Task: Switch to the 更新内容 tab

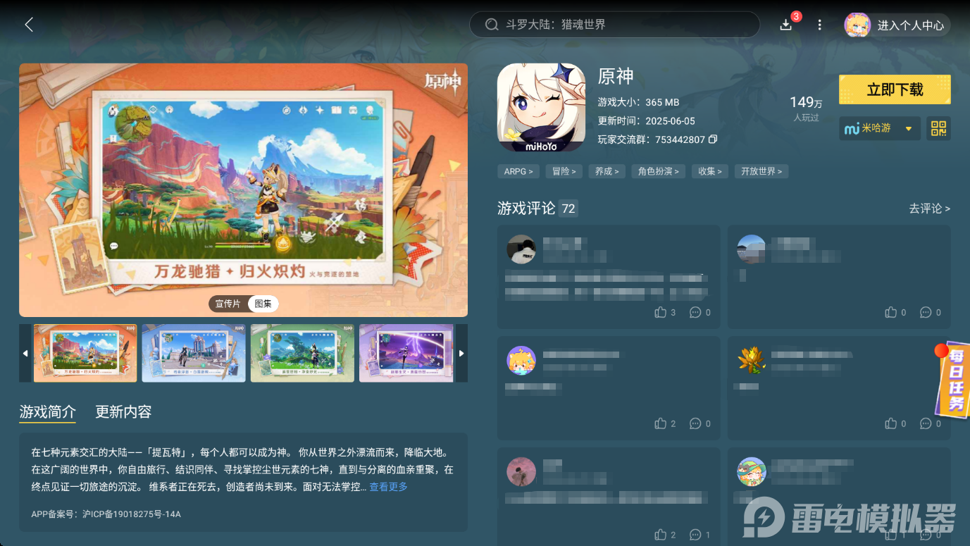Action: coord(123,411)
